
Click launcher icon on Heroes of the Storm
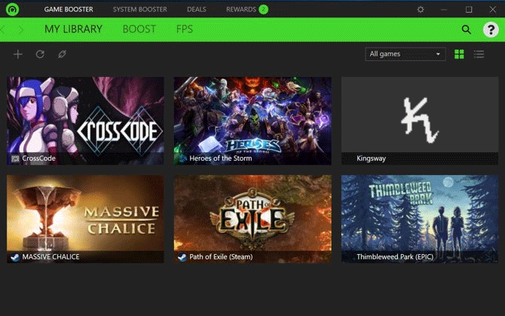pos(182,158)
